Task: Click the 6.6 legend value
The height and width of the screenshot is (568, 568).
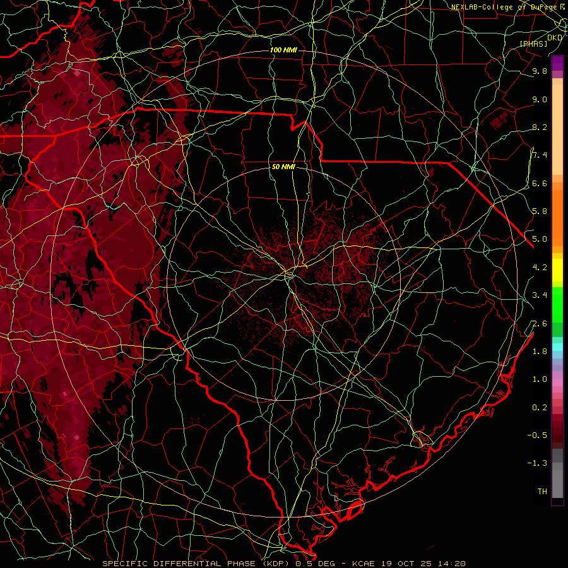Action: coord(540,183)
